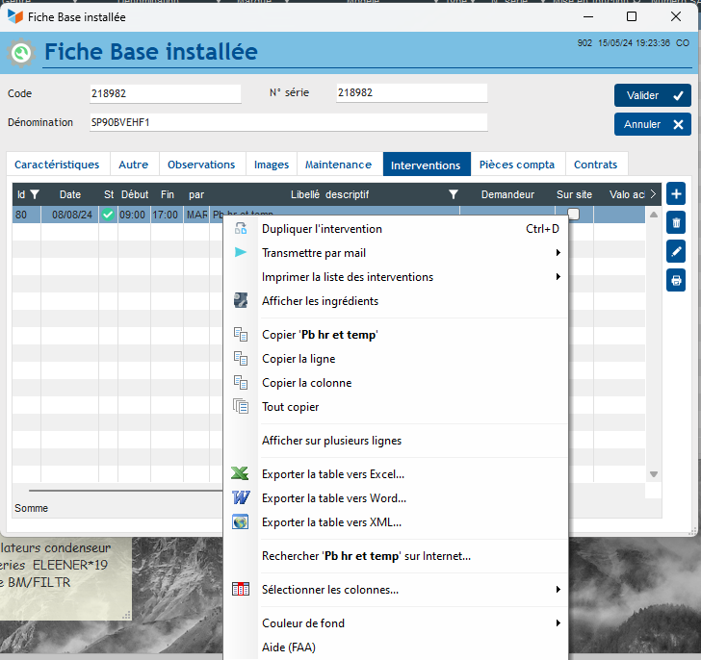Click the filter icon in Id column header
Image resolution: width=701 pixels, height=660 pixels.
pyautogui.click(x=35, y=194)
